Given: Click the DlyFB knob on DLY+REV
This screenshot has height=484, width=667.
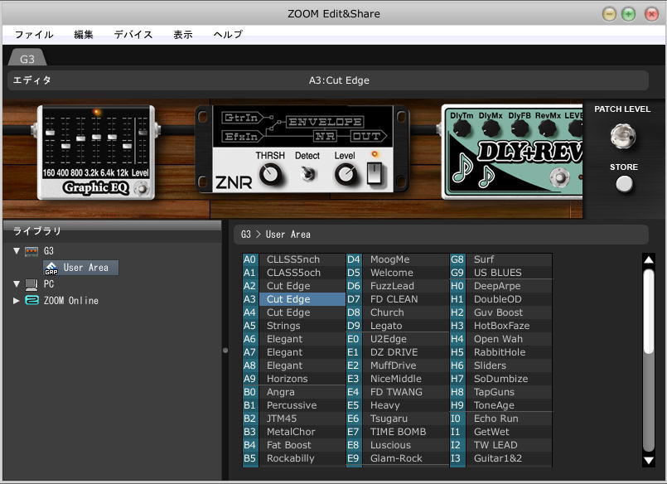Looking at the screenshot, I should point(520,128).
